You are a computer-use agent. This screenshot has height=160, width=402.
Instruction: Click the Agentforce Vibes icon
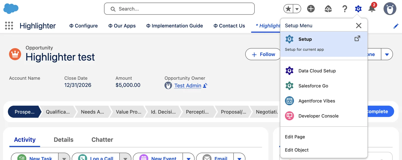pos(289,101)
